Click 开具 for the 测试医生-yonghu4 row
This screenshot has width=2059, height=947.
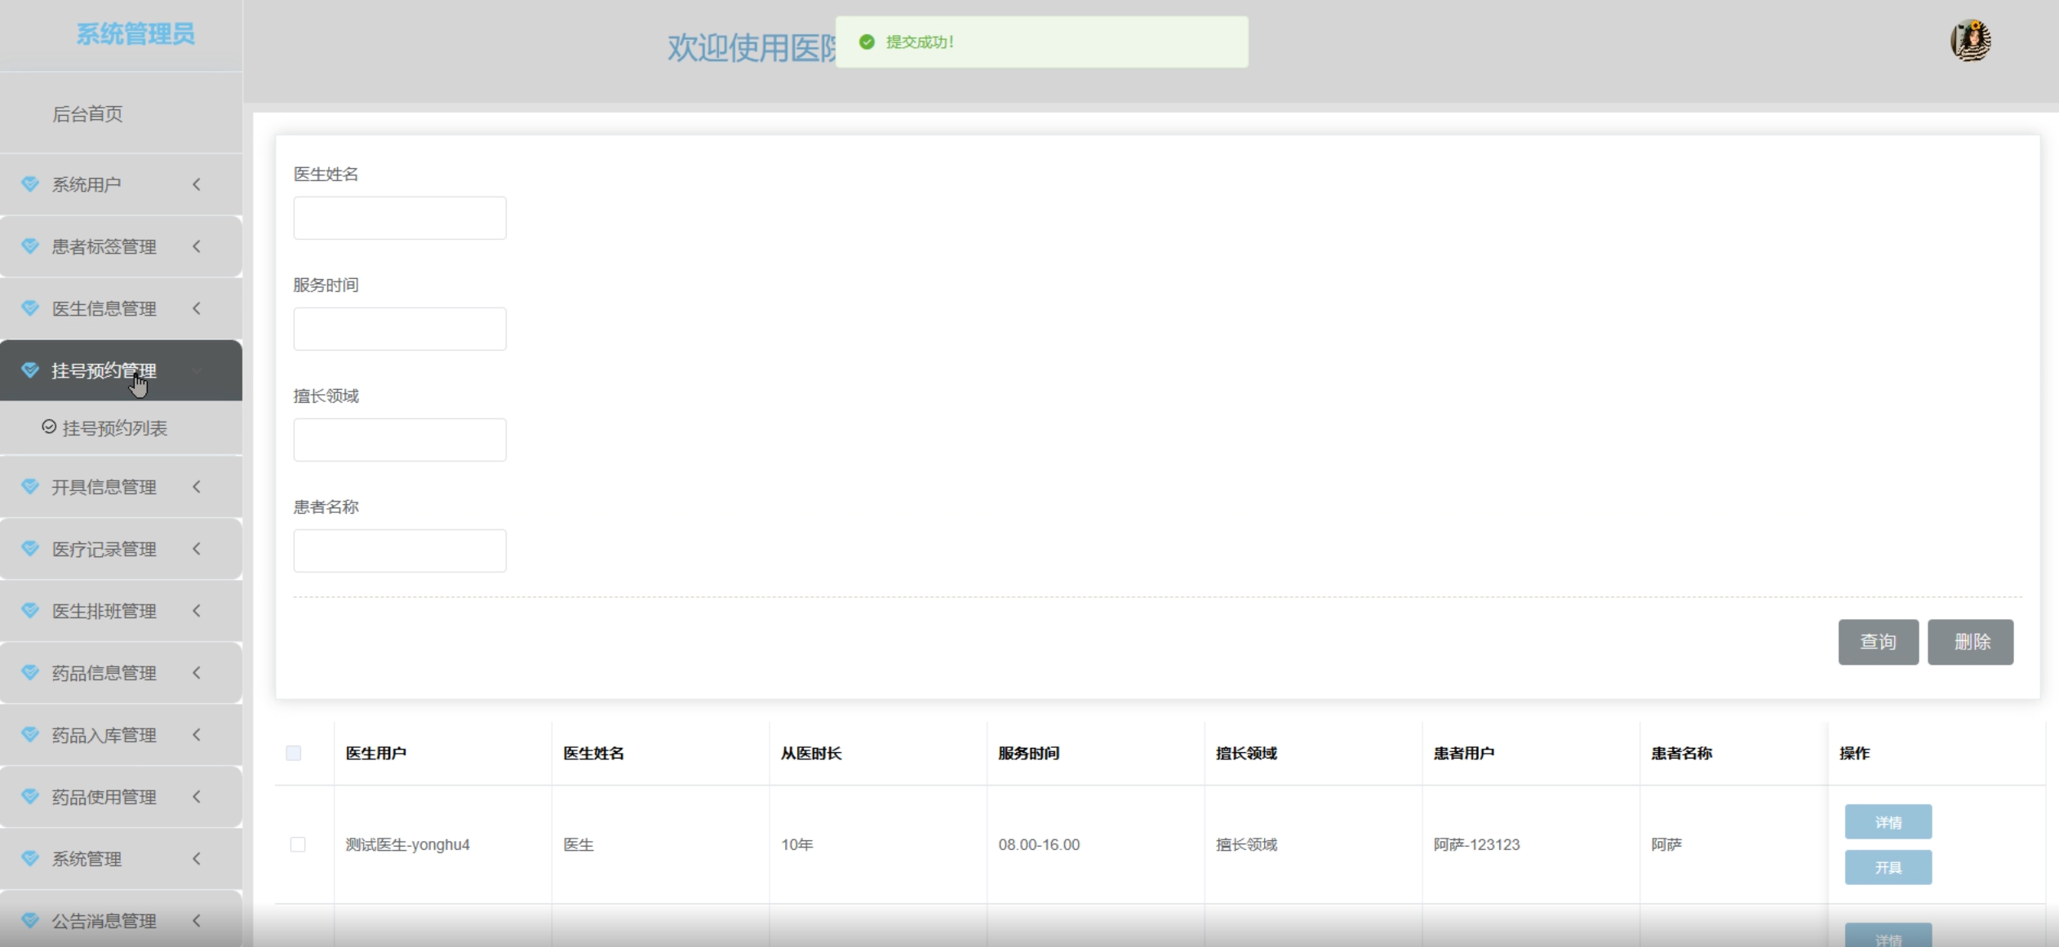[1888, 867]
